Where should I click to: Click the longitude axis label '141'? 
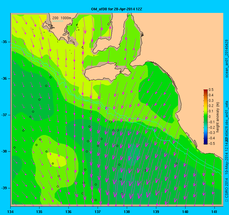tap(214, 212)
